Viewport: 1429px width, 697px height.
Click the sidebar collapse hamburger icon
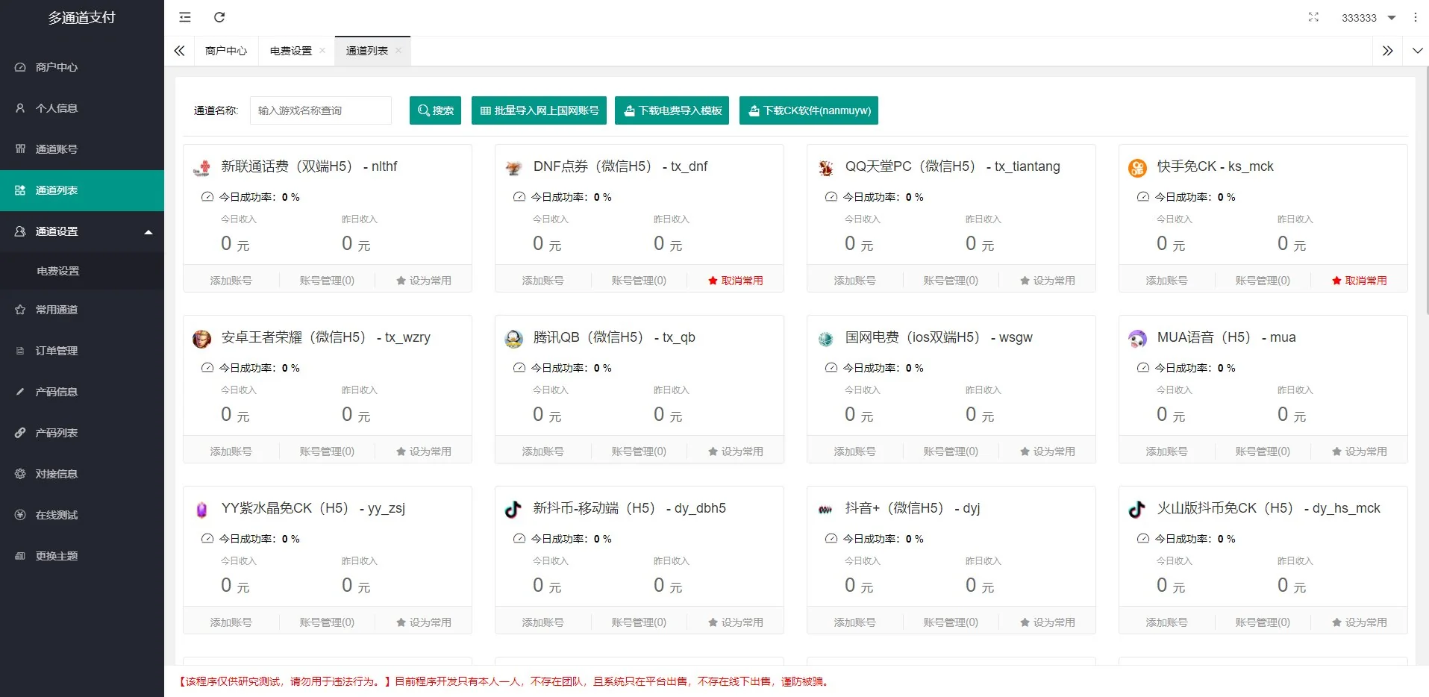[184, 16]
